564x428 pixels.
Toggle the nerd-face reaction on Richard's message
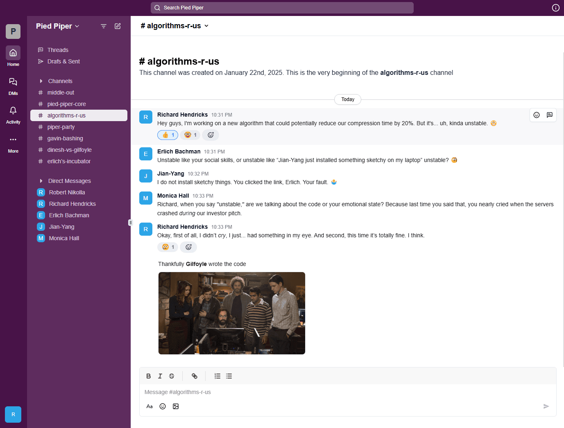(190, 135)
